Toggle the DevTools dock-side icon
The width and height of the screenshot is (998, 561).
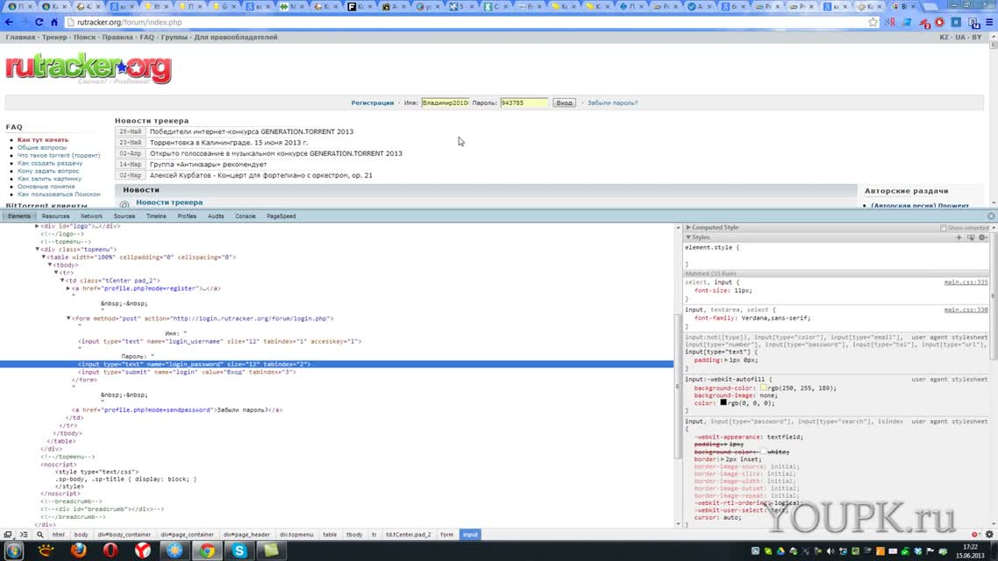[x=8, y=535]
